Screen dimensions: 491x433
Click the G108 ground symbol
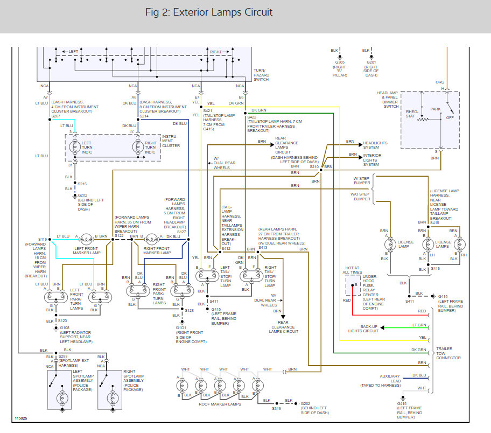pos(56,328)
